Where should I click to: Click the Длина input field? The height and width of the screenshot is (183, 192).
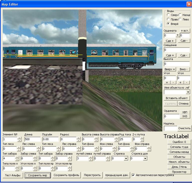click(32, 139)
